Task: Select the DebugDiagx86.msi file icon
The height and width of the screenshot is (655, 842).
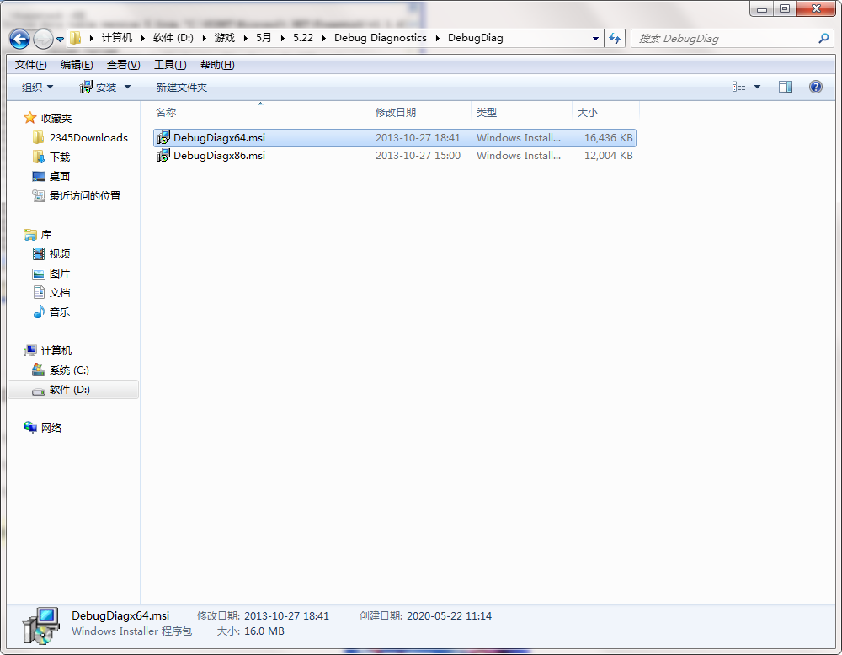Action: coord(163,156)
